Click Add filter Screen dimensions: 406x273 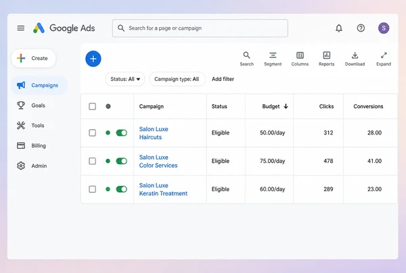[223, 79]
